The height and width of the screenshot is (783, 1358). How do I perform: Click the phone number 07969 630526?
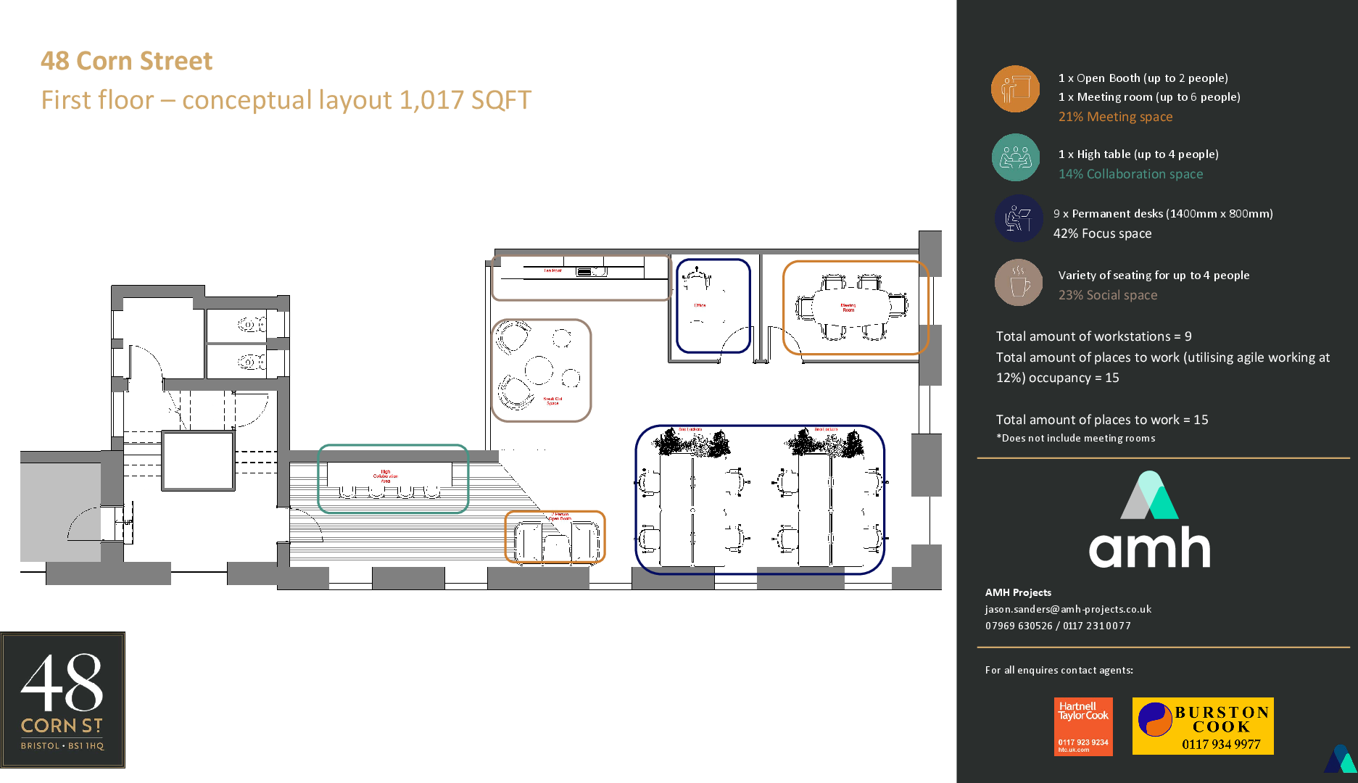tap(1019, 626)
